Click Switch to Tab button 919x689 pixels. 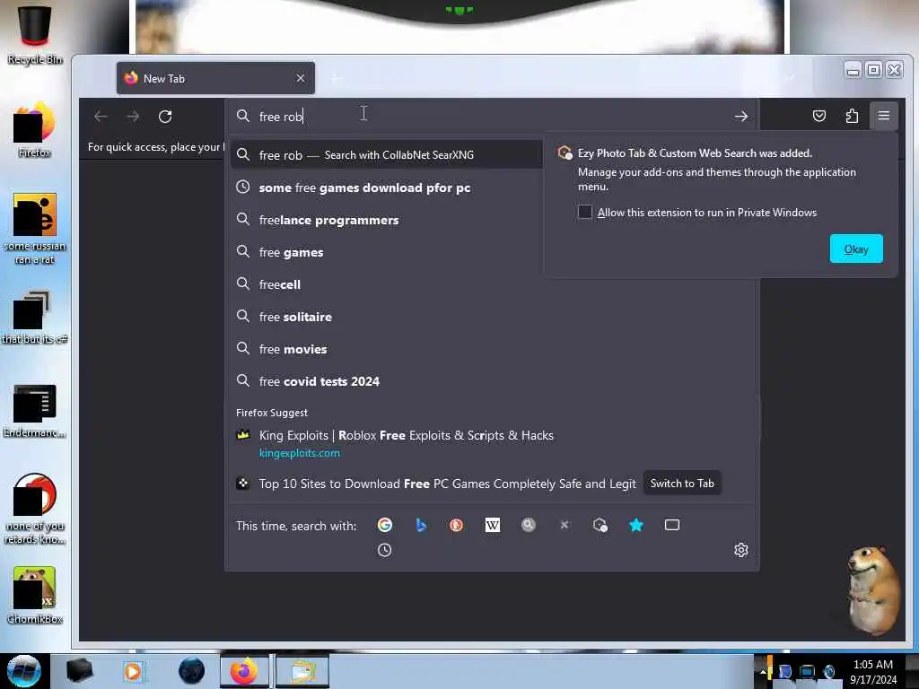click(x=682, y=484)
